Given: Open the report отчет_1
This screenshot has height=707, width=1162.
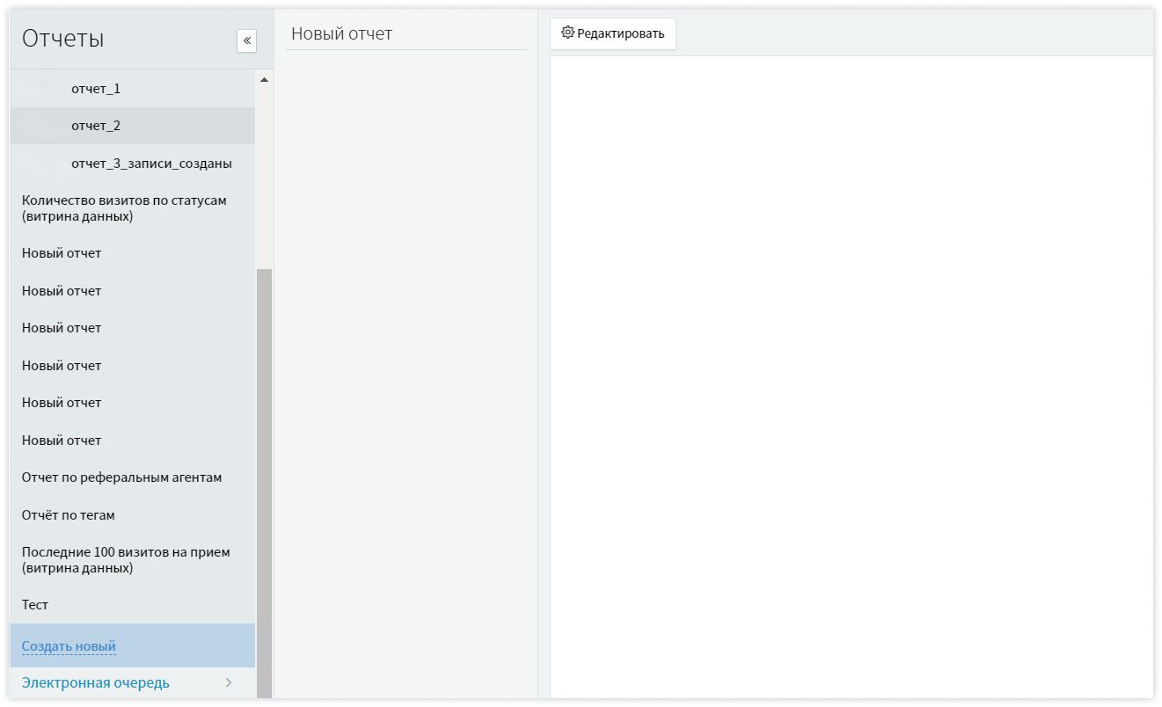Looking at the screenshot, I should click(x=96, y=89).
